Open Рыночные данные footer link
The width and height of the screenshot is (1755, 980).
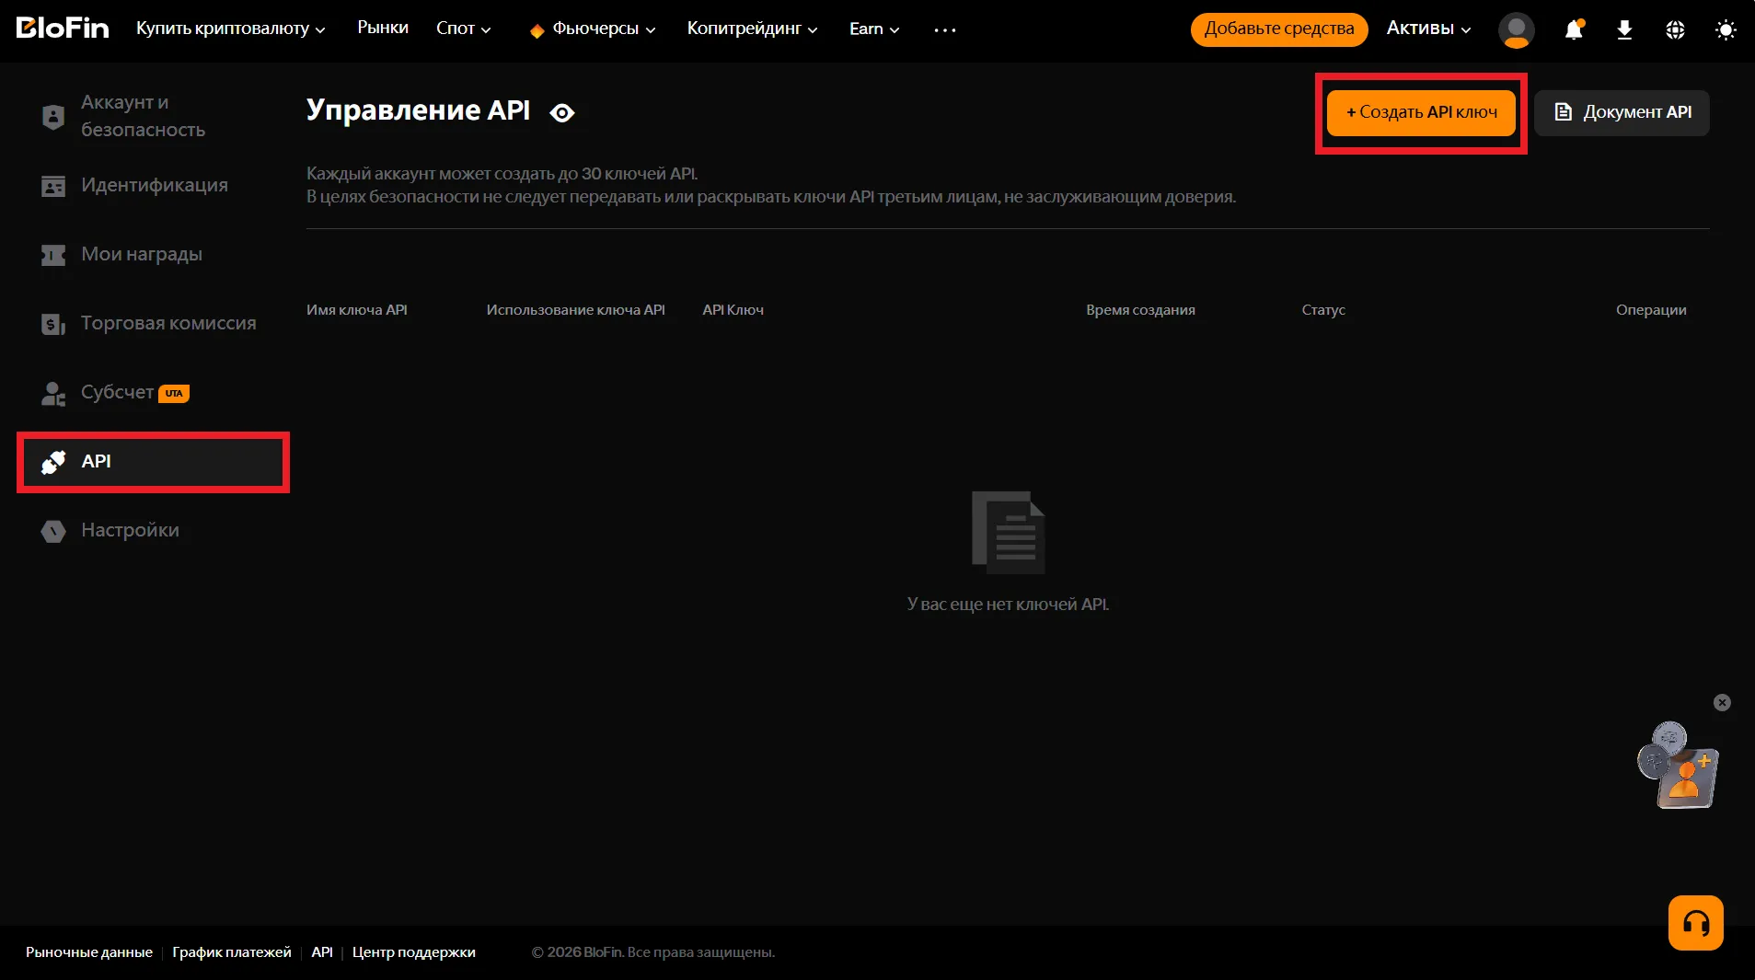coord(89,952)
